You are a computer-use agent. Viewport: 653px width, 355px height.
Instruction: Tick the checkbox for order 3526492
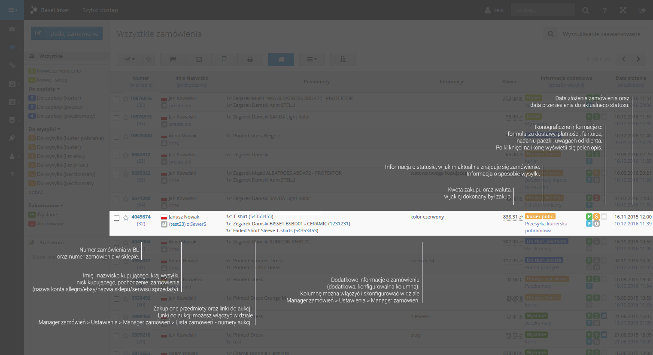pyautogui.click(x=116, y=299)
